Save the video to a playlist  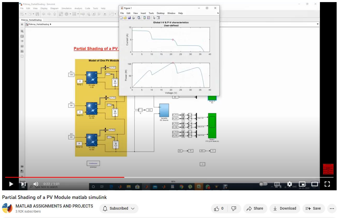pyautogui.click(x=313, y=208)
